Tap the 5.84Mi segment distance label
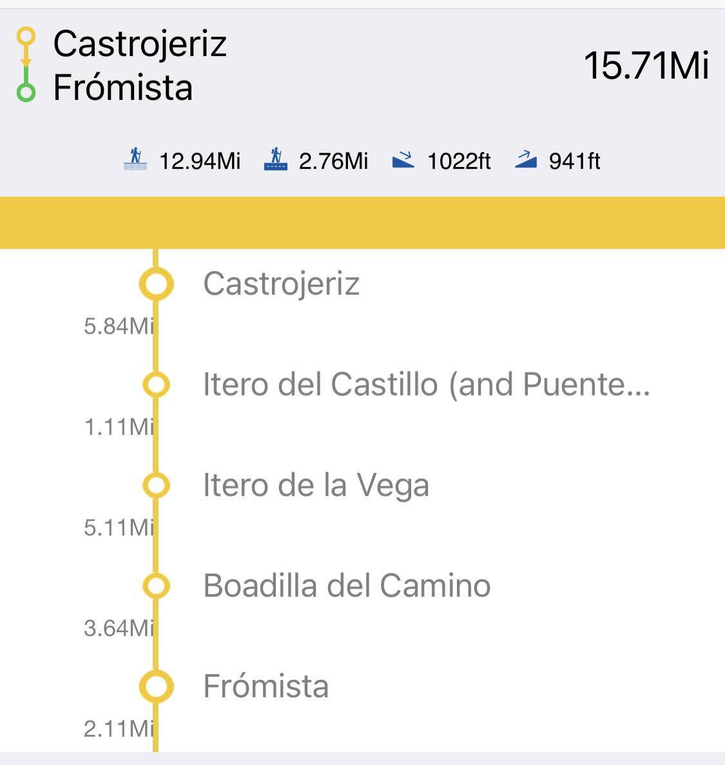The width and height of the screenshot is (725, 765). coord(119,326)
